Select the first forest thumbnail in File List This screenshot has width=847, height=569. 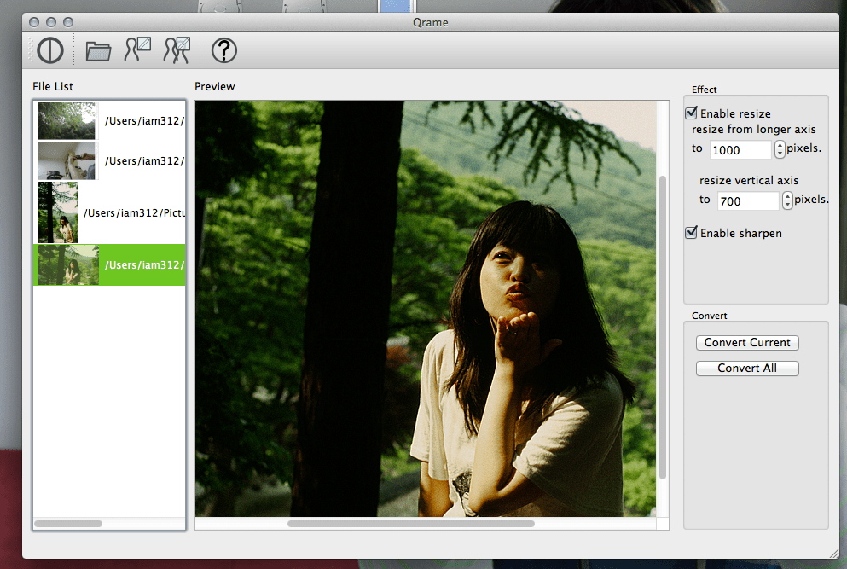[67, 120]
